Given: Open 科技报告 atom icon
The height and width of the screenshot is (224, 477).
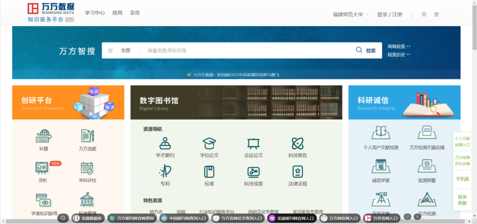Looking at the screenshot, I should pos(298,143).
